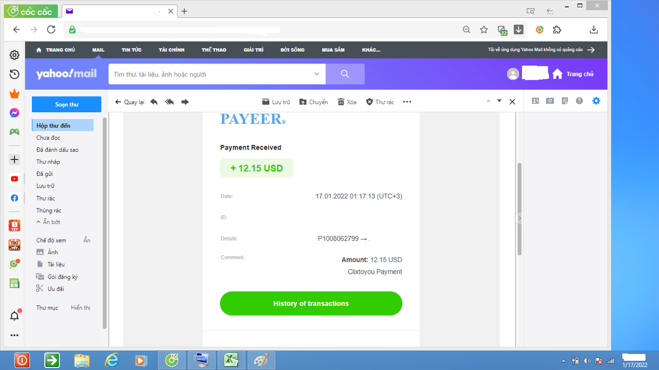Hide view modes with Ẩn toggle
Viewport: 659px width, 370px height.
(x=87, y=240)
